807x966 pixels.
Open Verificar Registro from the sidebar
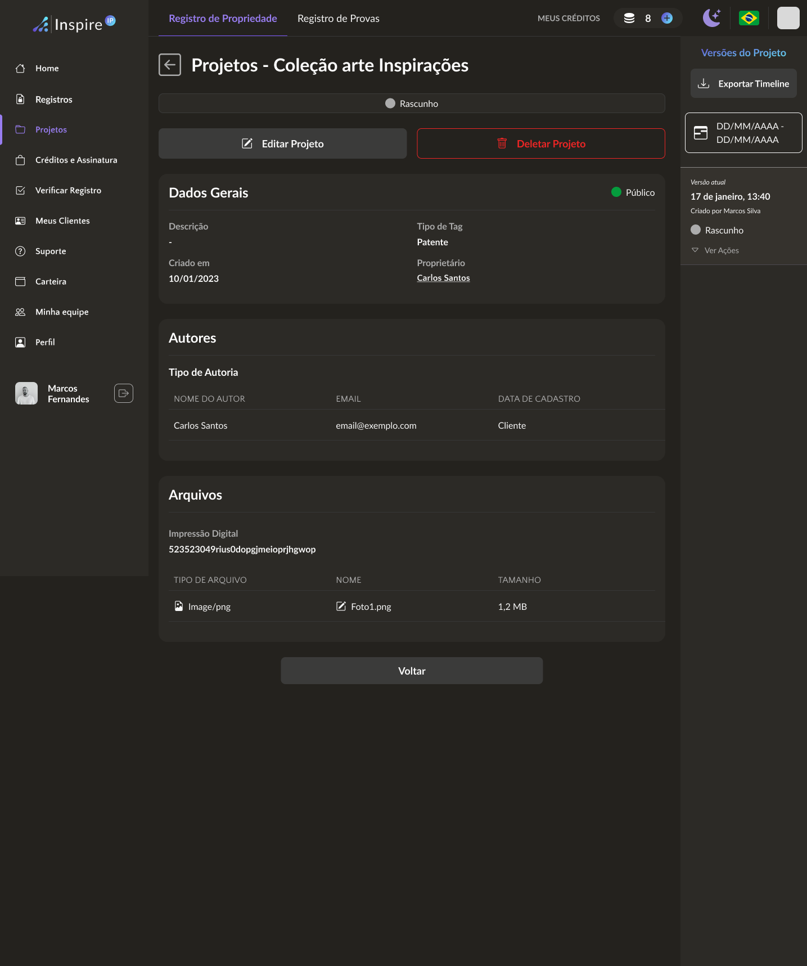(x=68, y=190)
